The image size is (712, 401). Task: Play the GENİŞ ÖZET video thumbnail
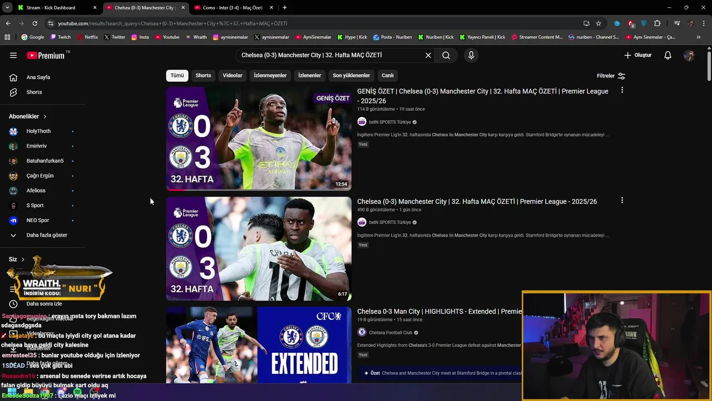click(259, 138)
